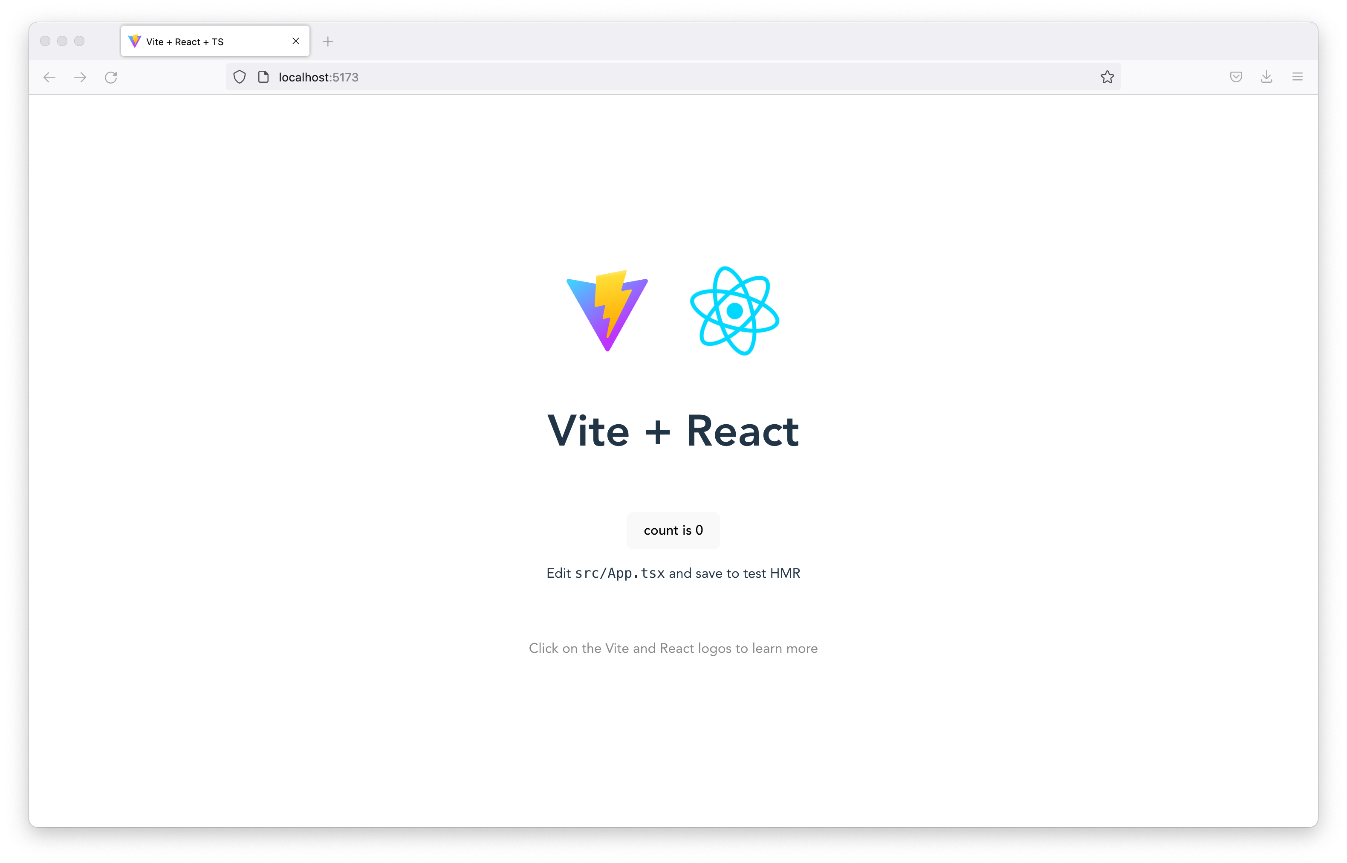This screenshot has width=1347, height=863.
Task: Click the localhost:5173 address bar
Action: [x=616, y=77]
